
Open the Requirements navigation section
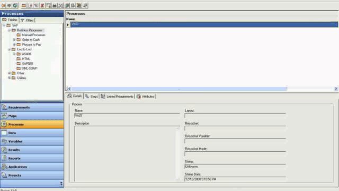(x=32, y=107)
